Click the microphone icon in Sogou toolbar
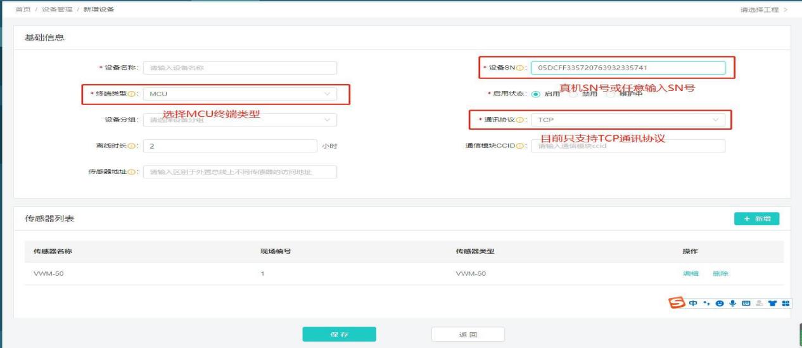Image resolution: width=802 pixels, height=348 pixels. tap(732, 304)
